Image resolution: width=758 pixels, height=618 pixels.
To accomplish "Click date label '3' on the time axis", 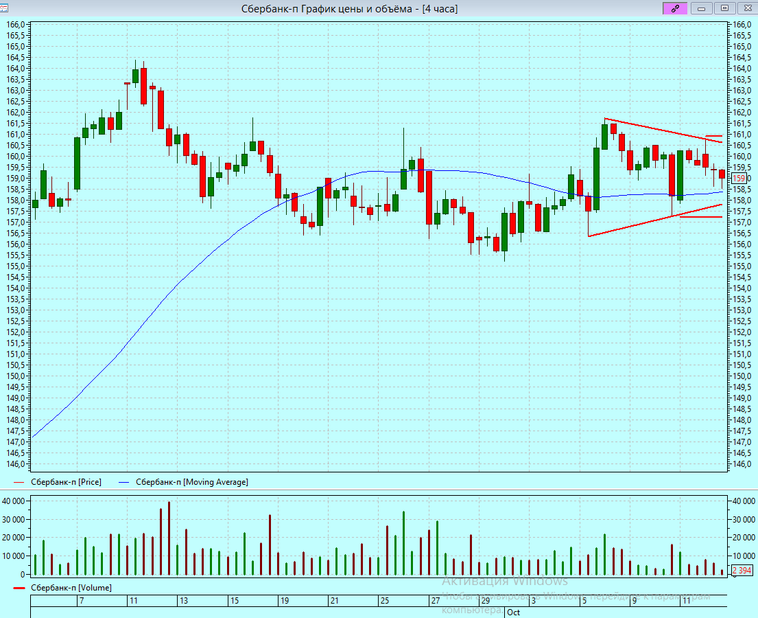I will (534, 601).
